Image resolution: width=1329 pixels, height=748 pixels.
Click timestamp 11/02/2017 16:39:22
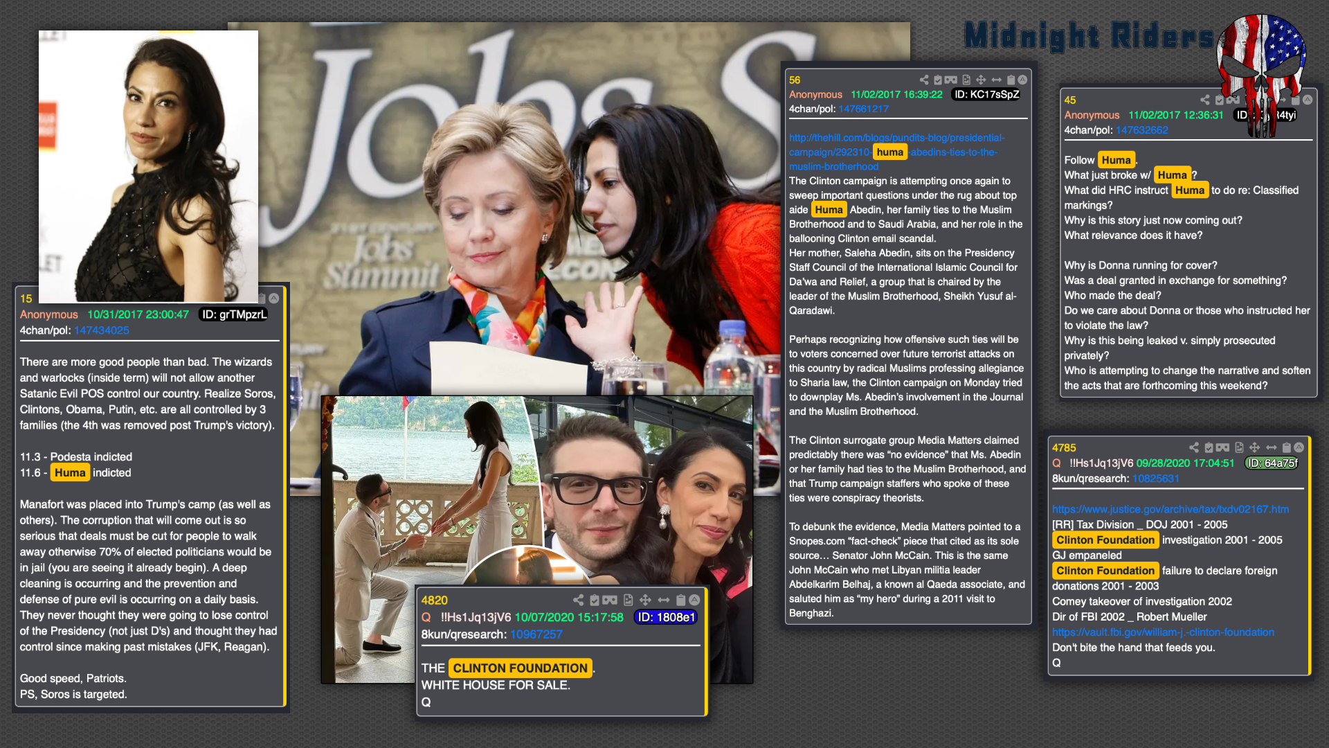coord(896,94)
